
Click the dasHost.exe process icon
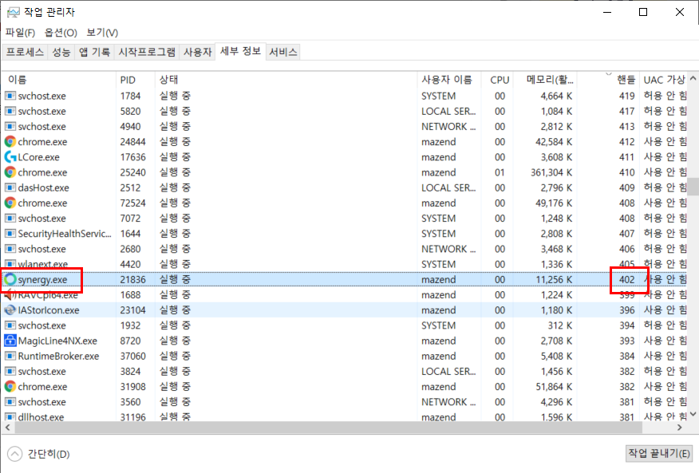coord(10,187)
